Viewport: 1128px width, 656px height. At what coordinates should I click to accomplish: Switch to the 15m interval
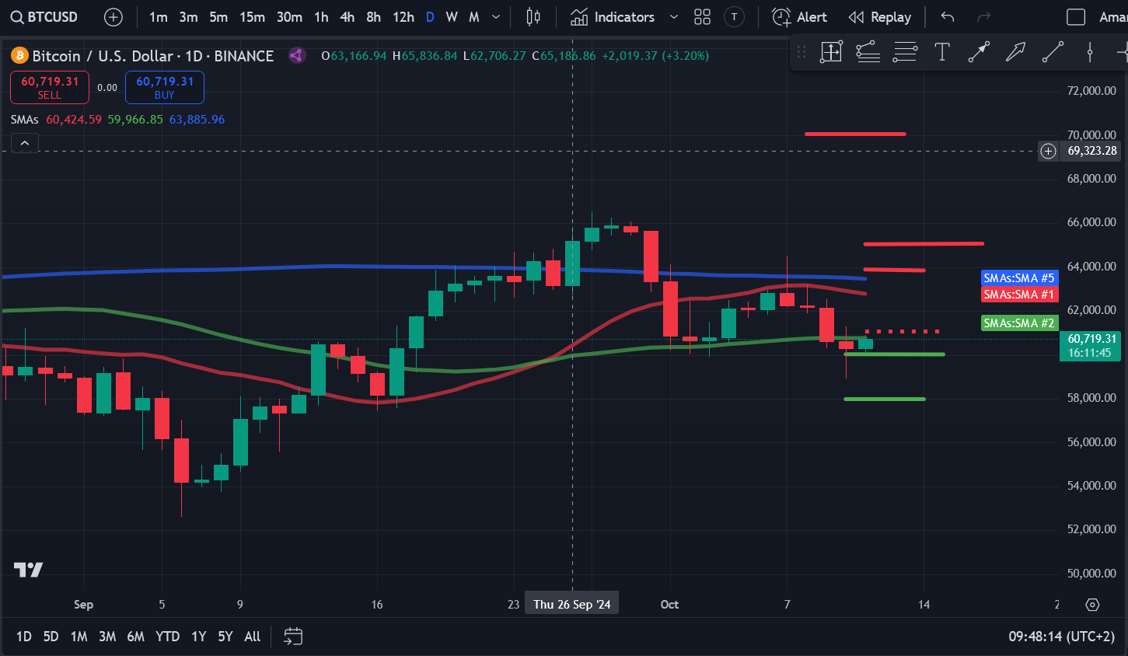coord(252,17)
